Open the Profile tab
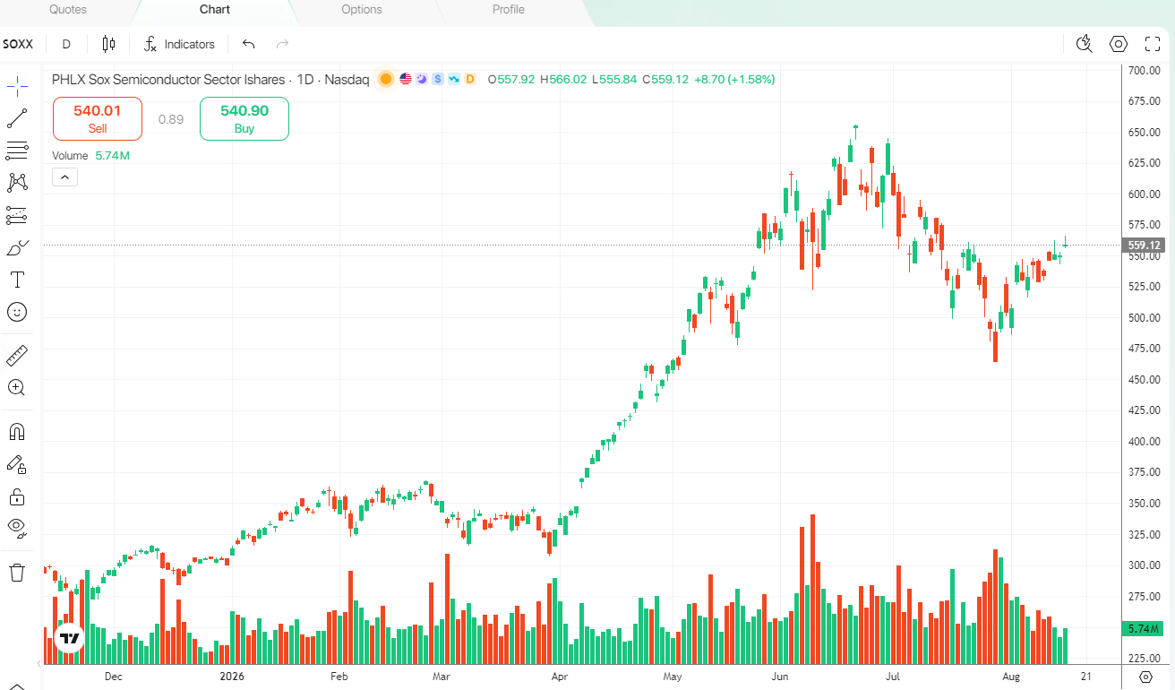This screenshot has width=1175, height=690. 509,10
